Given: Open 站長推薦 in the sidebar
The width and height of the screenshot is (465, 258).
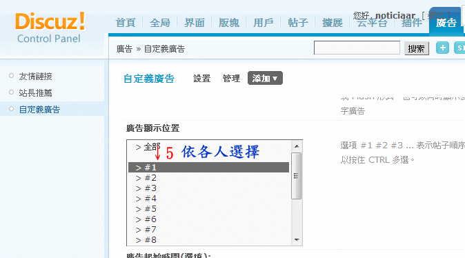Looking at the screenshot, I should pyautogui.click(x=35, y=93).
